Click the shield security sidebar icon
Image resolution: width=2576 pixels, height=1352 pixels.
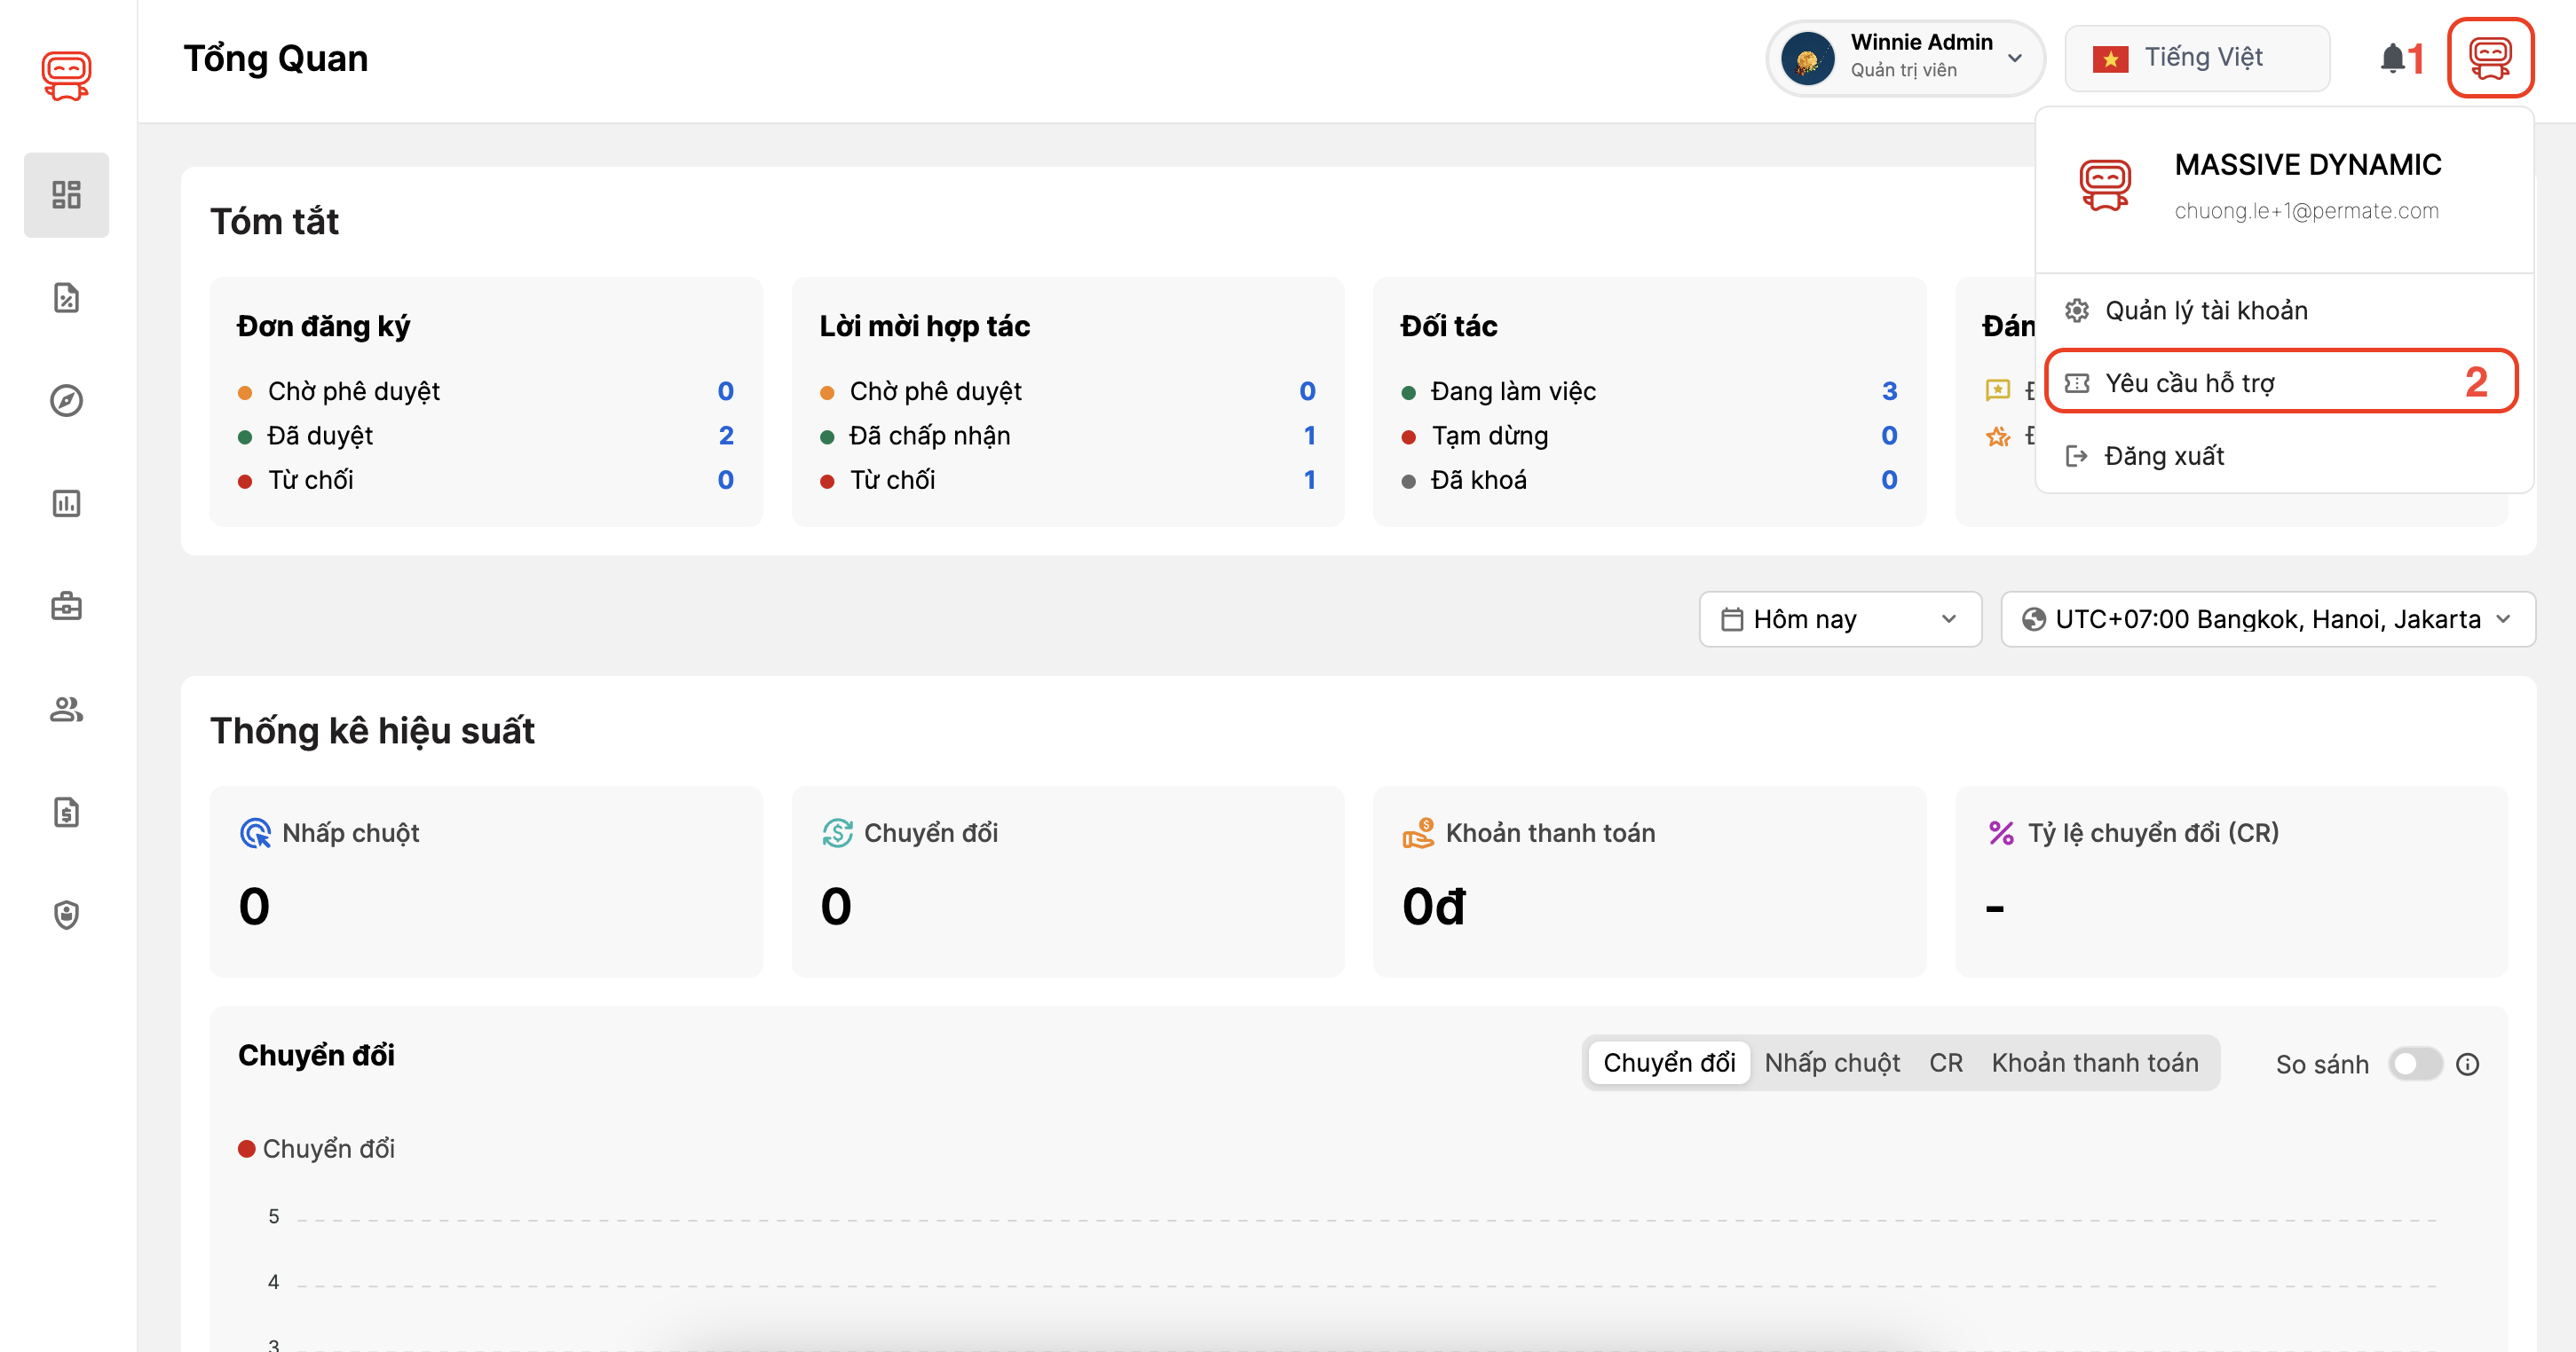(x=66, y=916)
